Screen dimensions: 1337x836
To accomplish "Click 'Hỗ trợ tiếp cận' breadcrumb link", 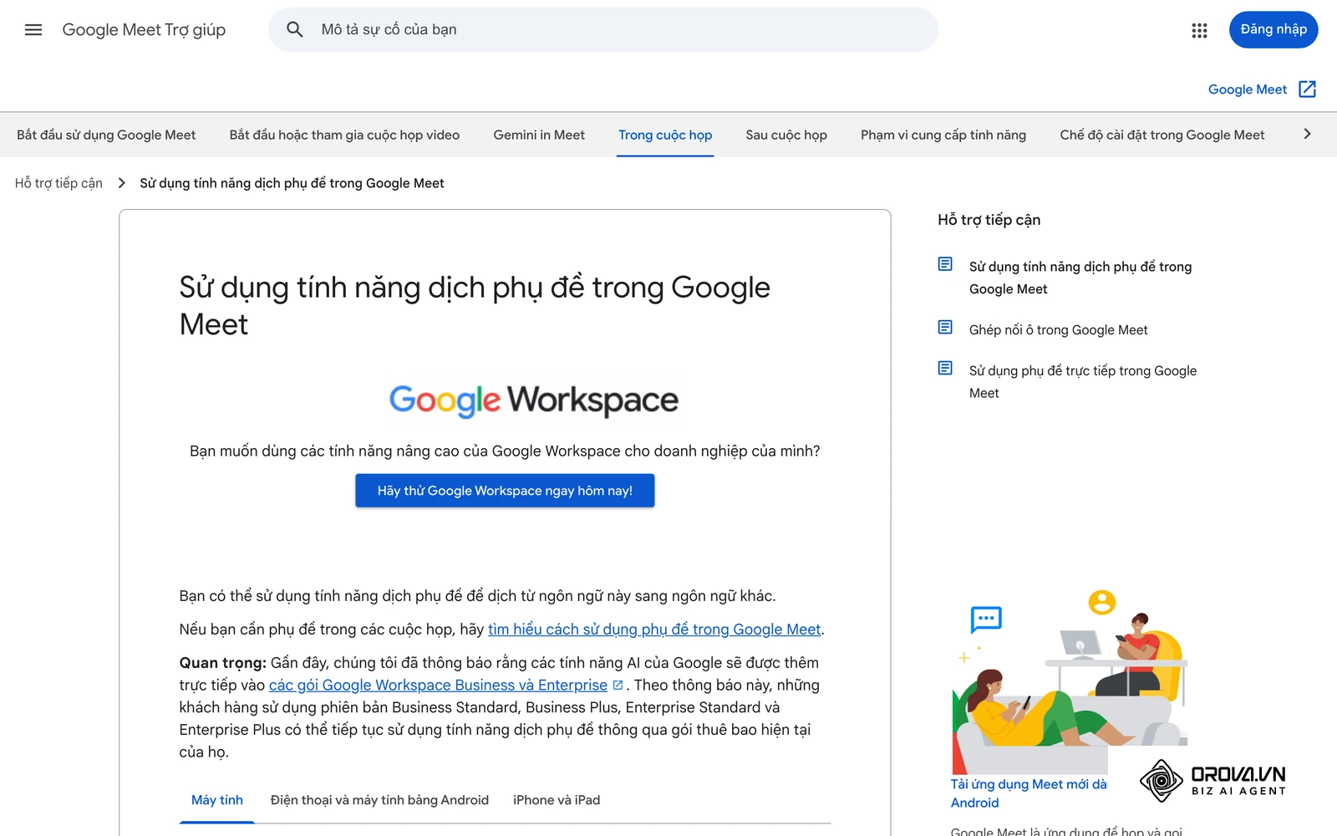I will (58, 183).
